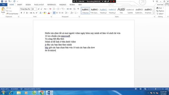Open the font size dropdown
Viewport: 169px width, 95px height.
tap(36, 9)
